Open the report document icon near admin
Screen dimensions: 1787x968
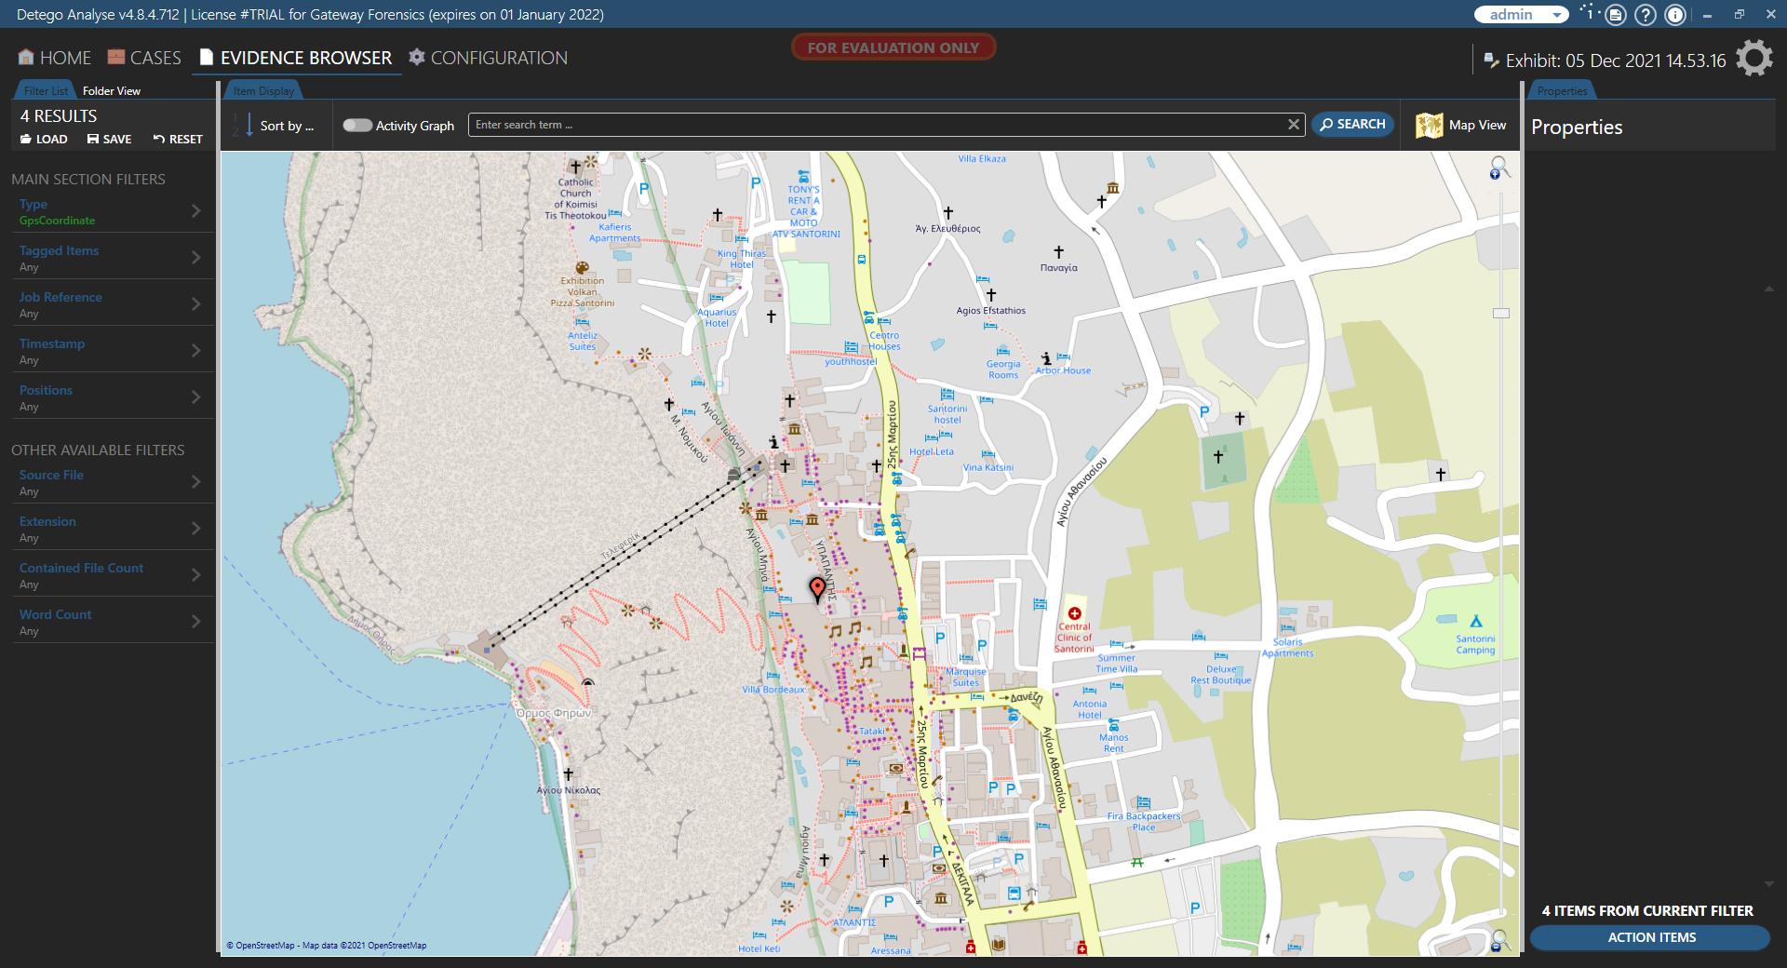tap(1616, 15)
